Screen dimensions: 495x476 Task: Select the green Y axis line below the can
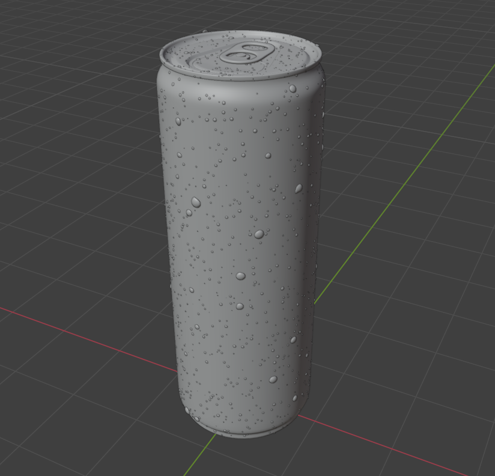click(201, 455)
